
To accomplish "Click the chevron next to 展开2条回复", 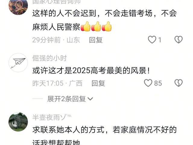I will (x=90, y=99).
